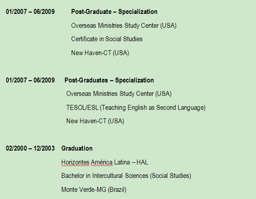The width and height of the screenshot is (256, 199).
Task: Click the red-underlined word 'América'
Action: click(102, 162)
